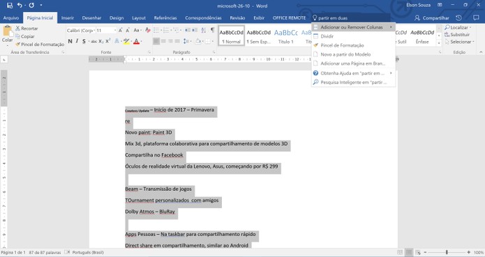
Task: Click Substituir in the Edição group
Action: [x=457, y=35]
